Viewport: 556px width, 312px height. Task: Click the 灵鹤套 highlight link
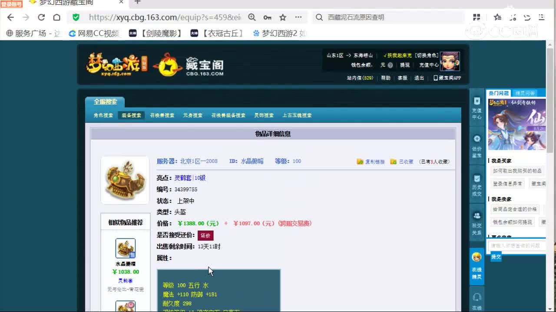pos(183,178)
